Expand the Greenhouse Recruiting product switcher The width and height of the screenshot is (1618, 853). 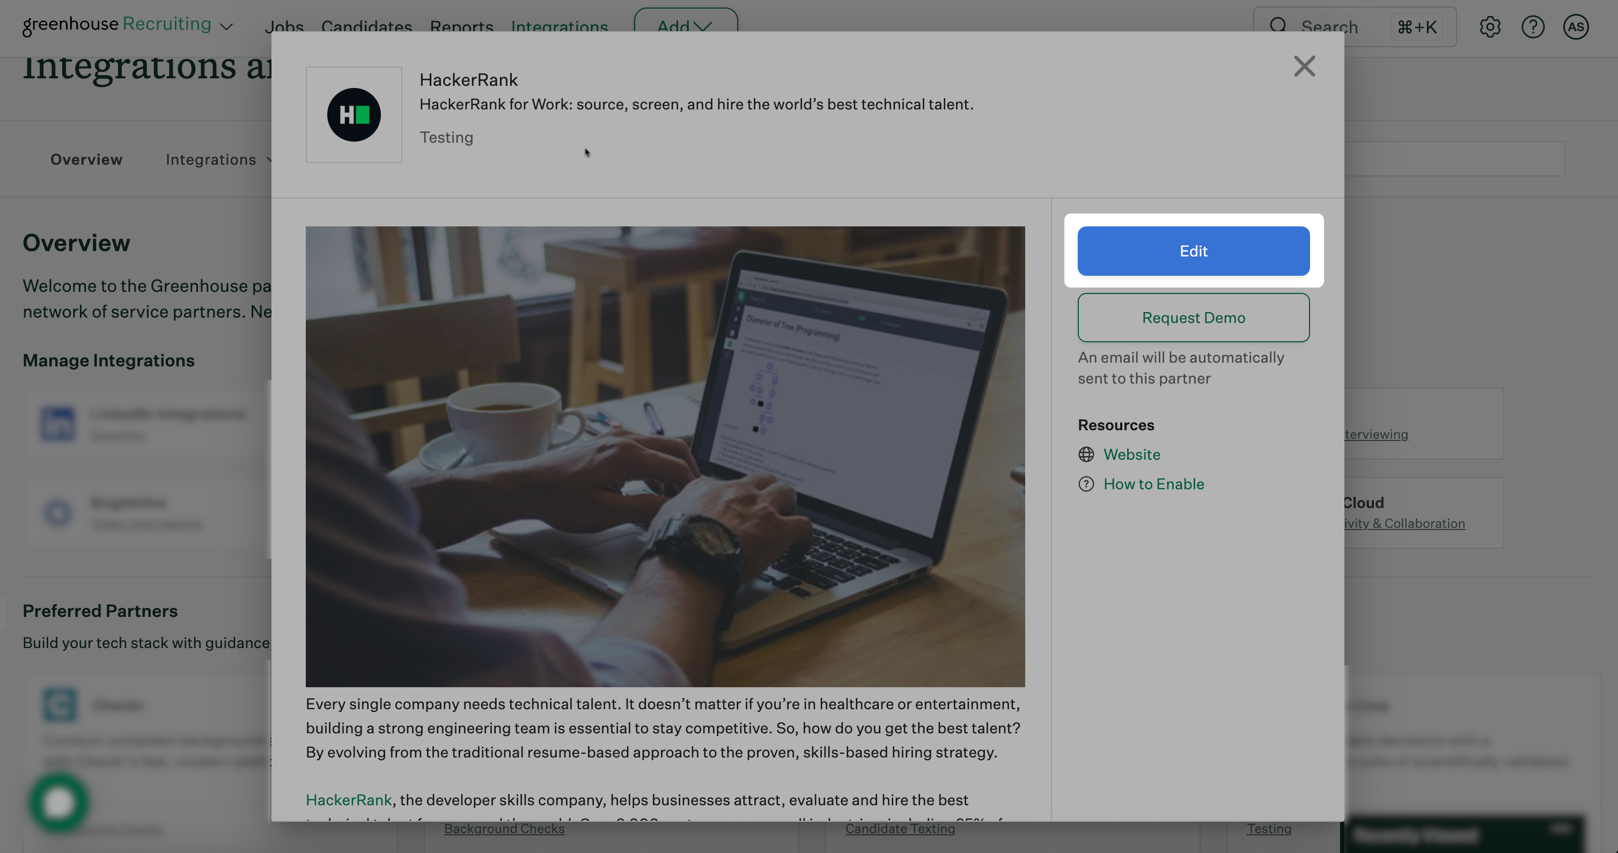pos(227,26)
